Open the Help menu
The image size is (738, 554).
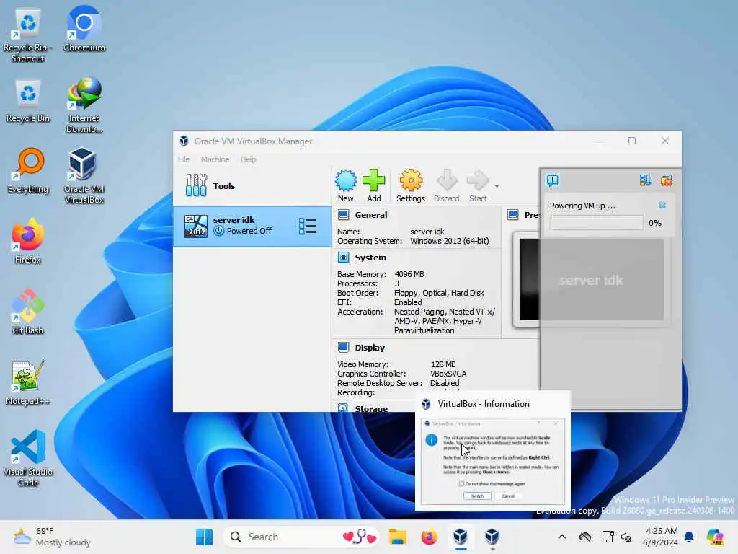pos(249,159)
